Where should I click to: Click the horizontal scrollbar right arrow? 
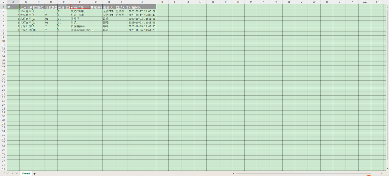(x=383, y=173)
